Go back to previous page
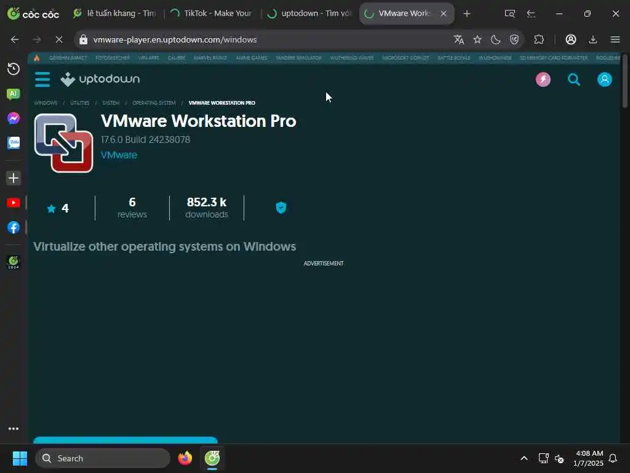630x473 pixels. (x=15, y=39)
